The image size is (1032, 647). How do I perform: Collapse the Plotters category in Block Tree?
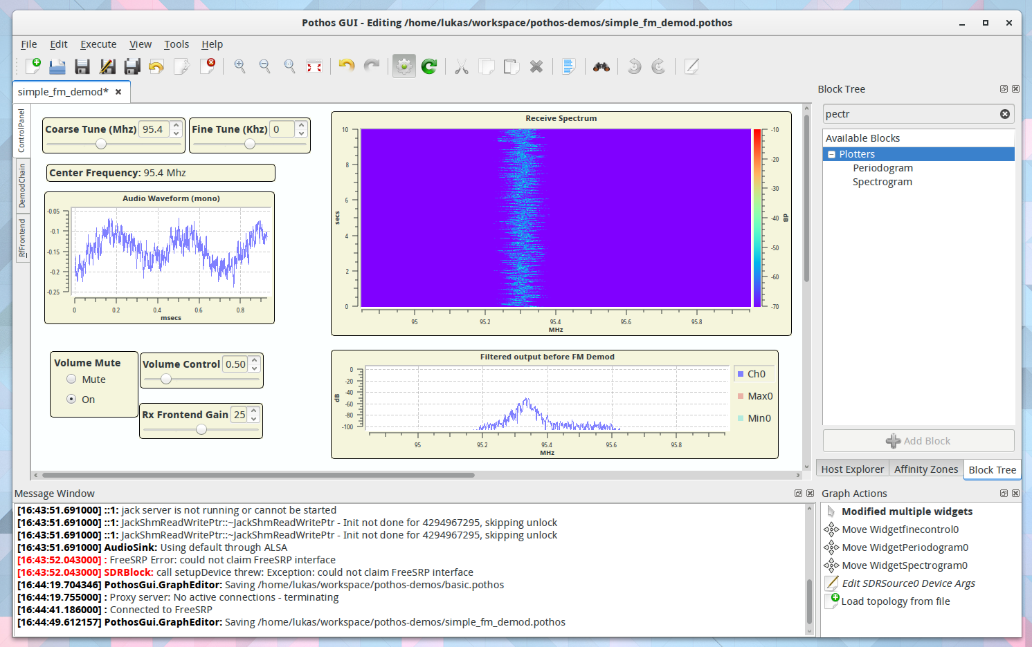pos(831,153)
